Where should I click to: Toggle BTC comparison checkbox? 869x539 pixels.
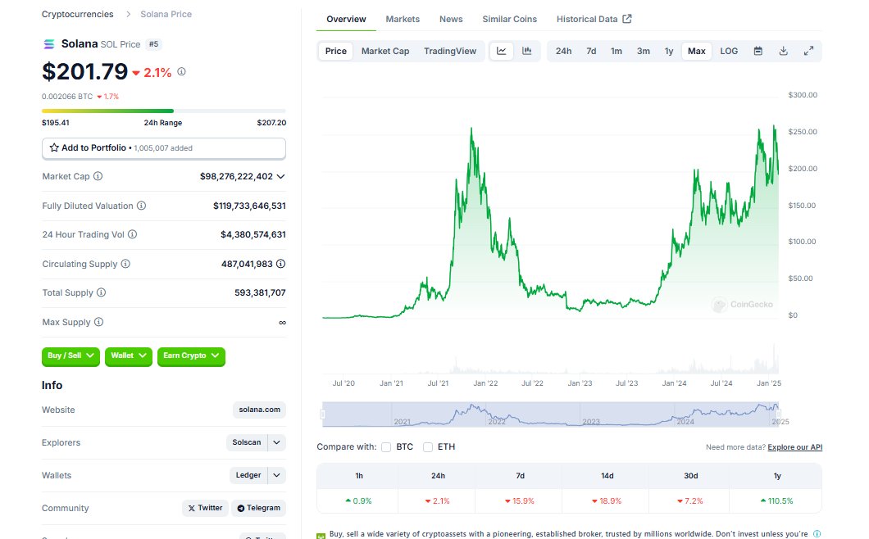[x=386, y=447]
